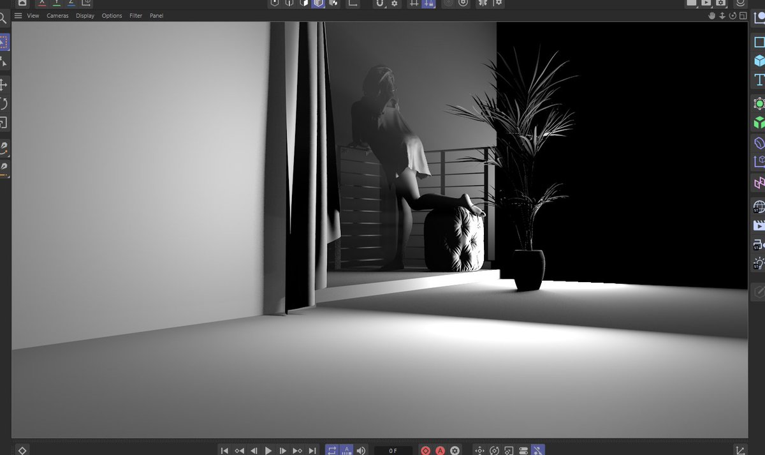Toggle loop playback mode
Image resolution: width=765 pixels, height=455 pixels.
(x=331, y=451)
